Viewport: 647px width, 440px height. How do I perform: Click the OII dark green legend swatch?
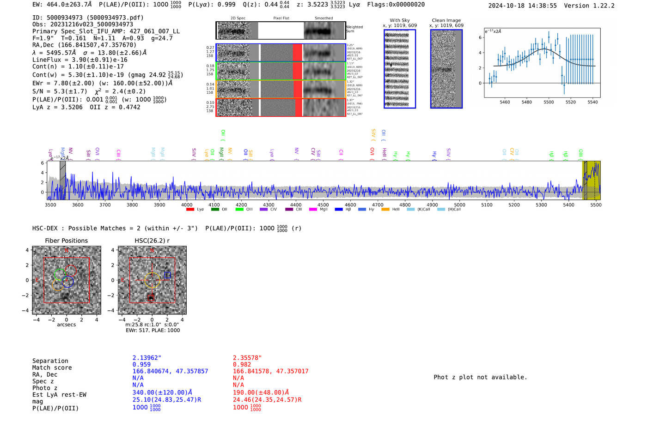click(x=215, y=210)
